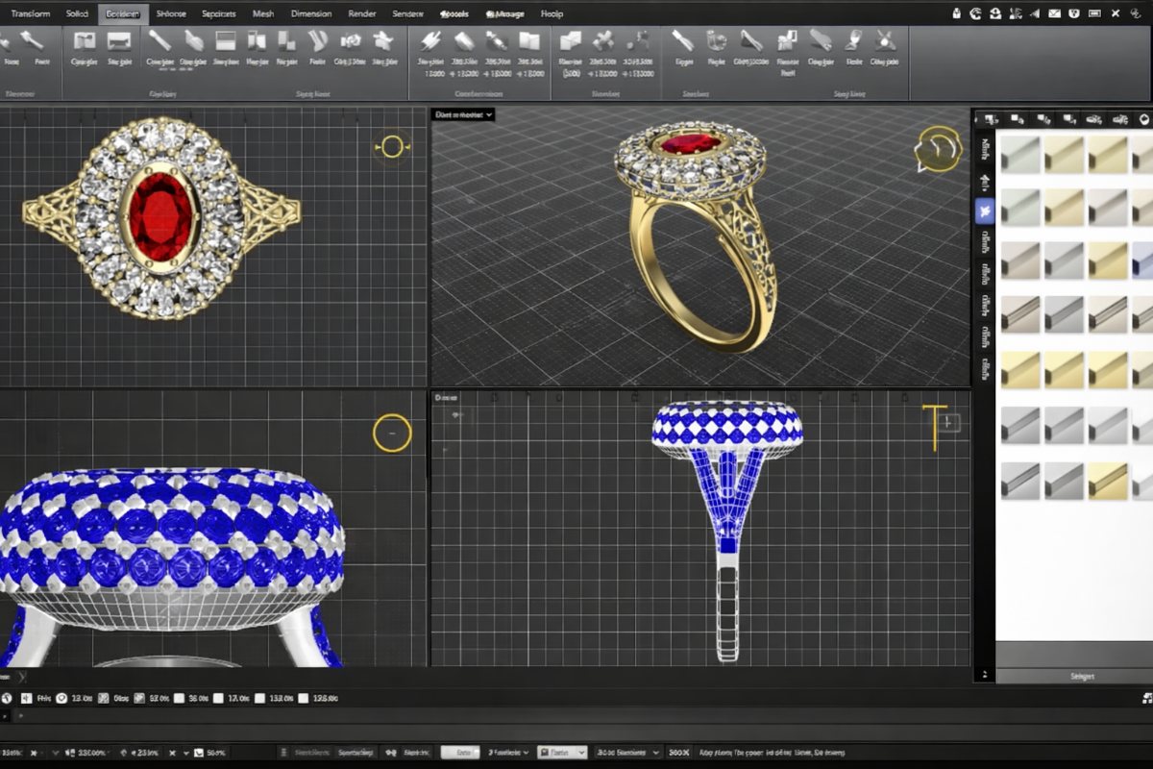1153x769 pixels.
Task: Select the highlighted blue tool in the right sidebar
Action: pos(983,211)
